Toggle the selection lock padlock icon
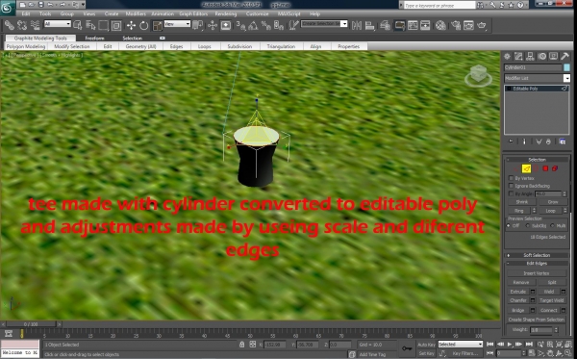Image resolution: width=577 pixels, height=359 pixels. click(x=241, y=345)
